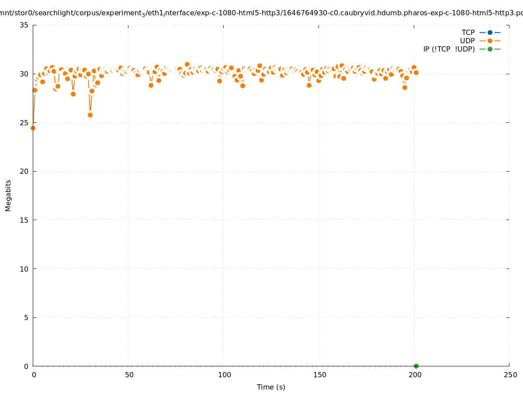The image size is (523, 393).
Task: Click the 15 tick label on Megabits axis
Action: [24, 220]
